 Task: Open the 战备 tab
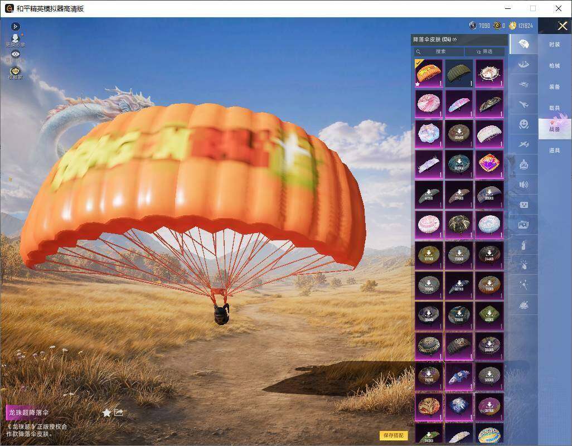[x=555, y=129]
